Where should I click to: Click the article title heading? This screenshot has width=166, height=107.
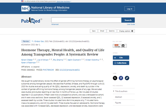point(63,52)
